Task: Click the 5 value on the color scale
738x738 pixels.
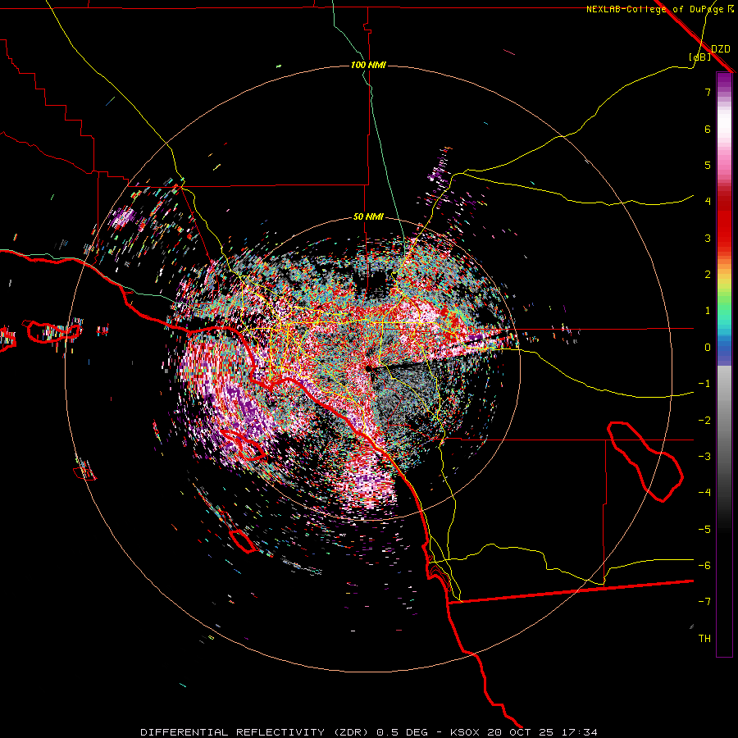Action: 708,165
